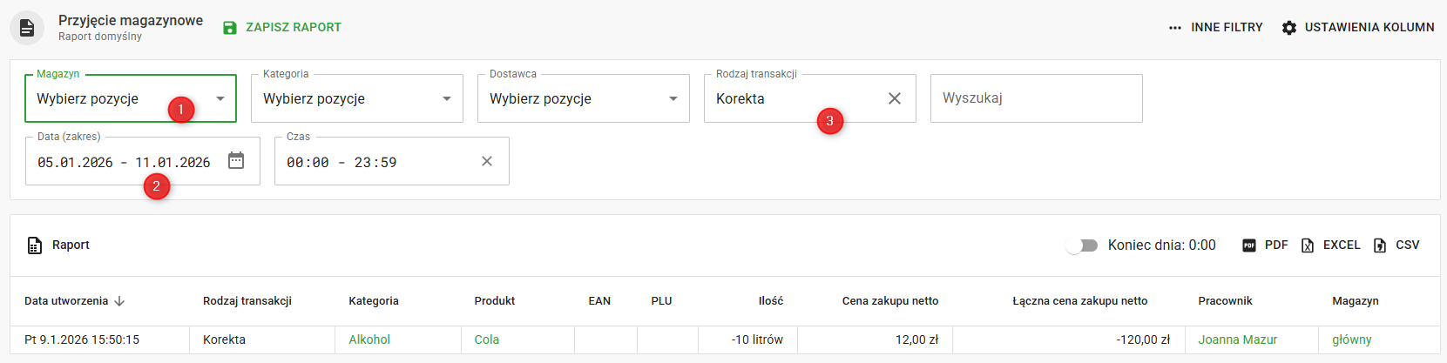Click the Cola product link
The height and width of the screenshot is (363, 1447).
tap(486, 339)
